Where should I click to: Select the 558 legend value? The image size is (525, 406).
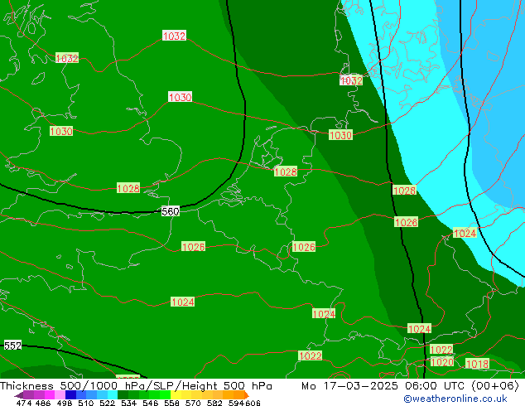click(171, 403)
